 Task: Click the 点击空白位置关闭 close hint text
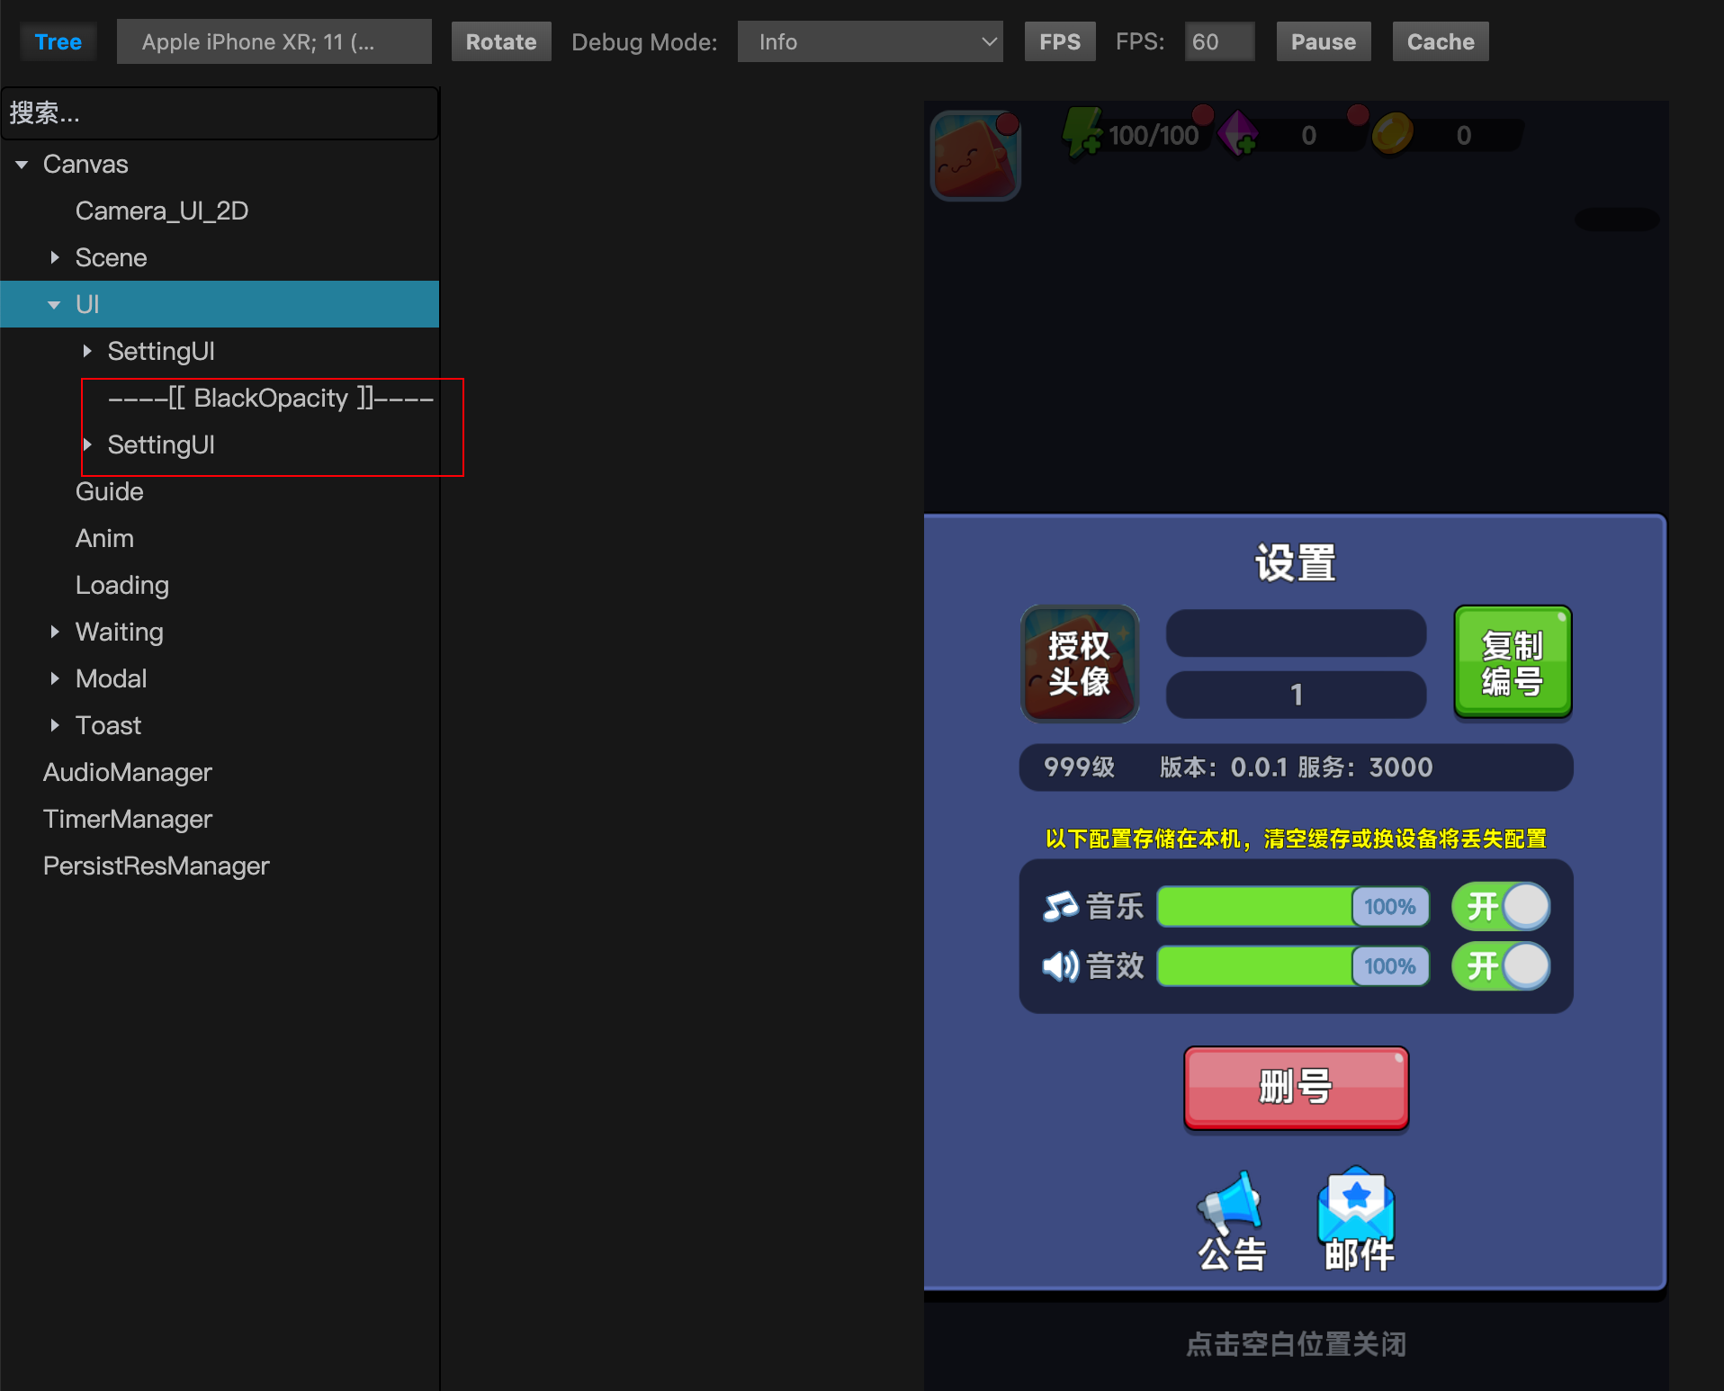tap(1296, 1344)
